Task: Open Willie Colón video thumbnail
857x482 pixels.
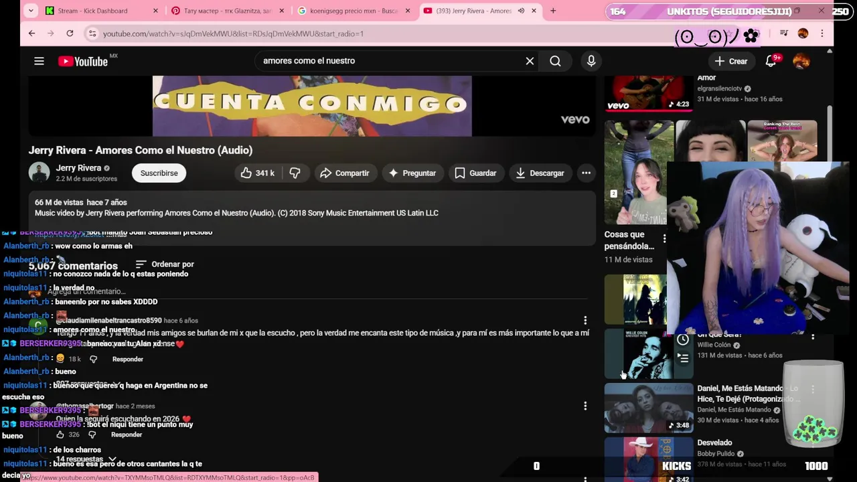Action: [x=648, y=355]
